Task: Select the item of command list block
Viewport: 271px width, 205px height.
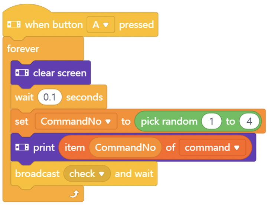Action: [x=155, y=148]
